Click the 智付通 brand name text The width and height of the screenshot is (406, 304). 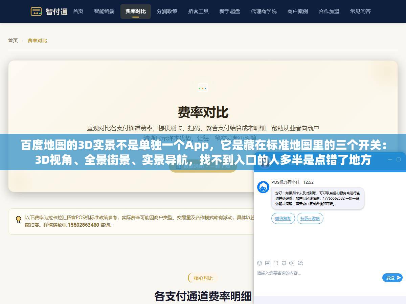pos(57,11)
